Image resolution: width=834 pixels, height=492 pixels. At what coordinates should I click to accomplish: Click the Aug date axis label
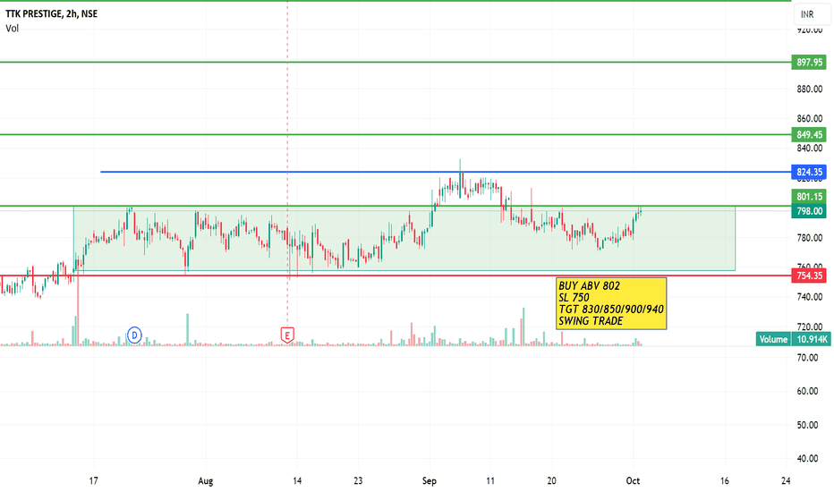(205, 481)
